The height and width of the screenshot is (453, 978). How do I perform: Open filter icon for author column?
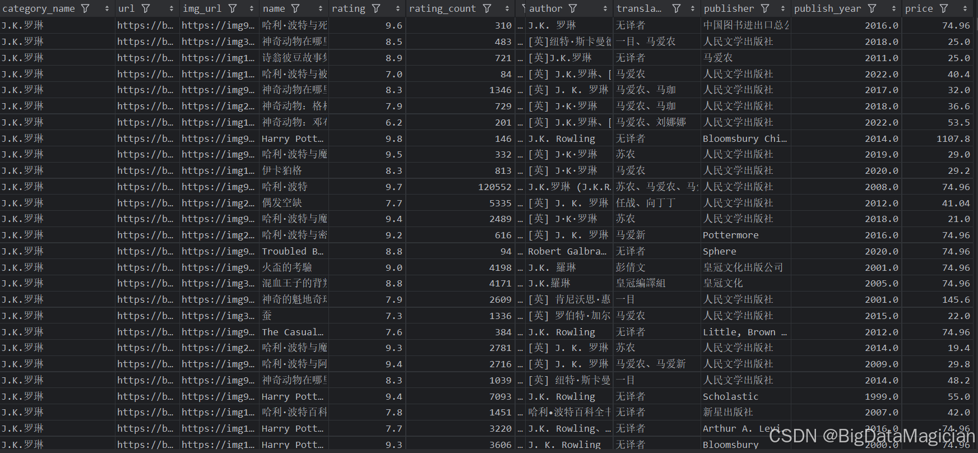coord(573,8)
